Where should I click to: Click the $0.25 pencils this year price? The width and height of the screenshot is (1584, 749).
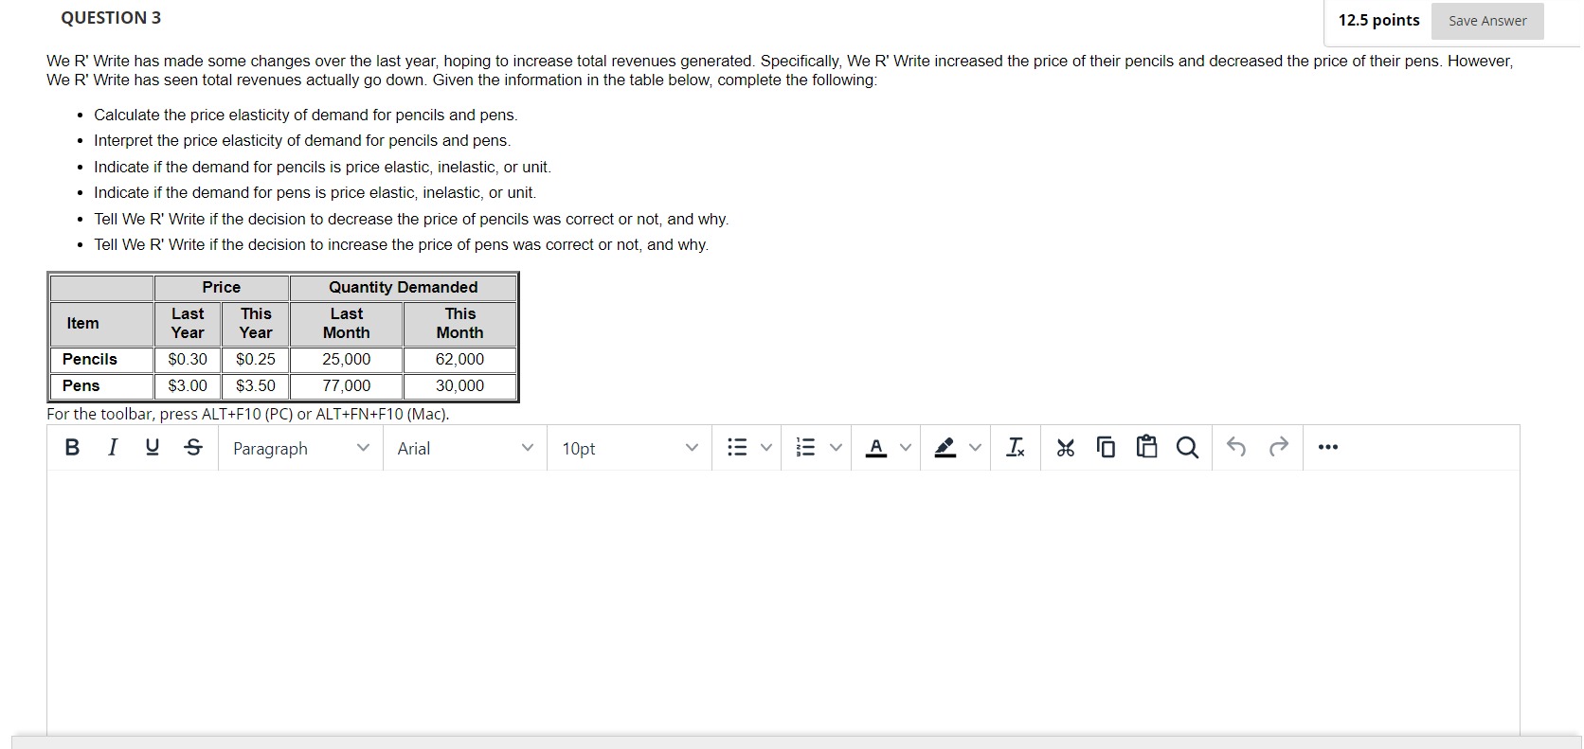coord(256,359)
